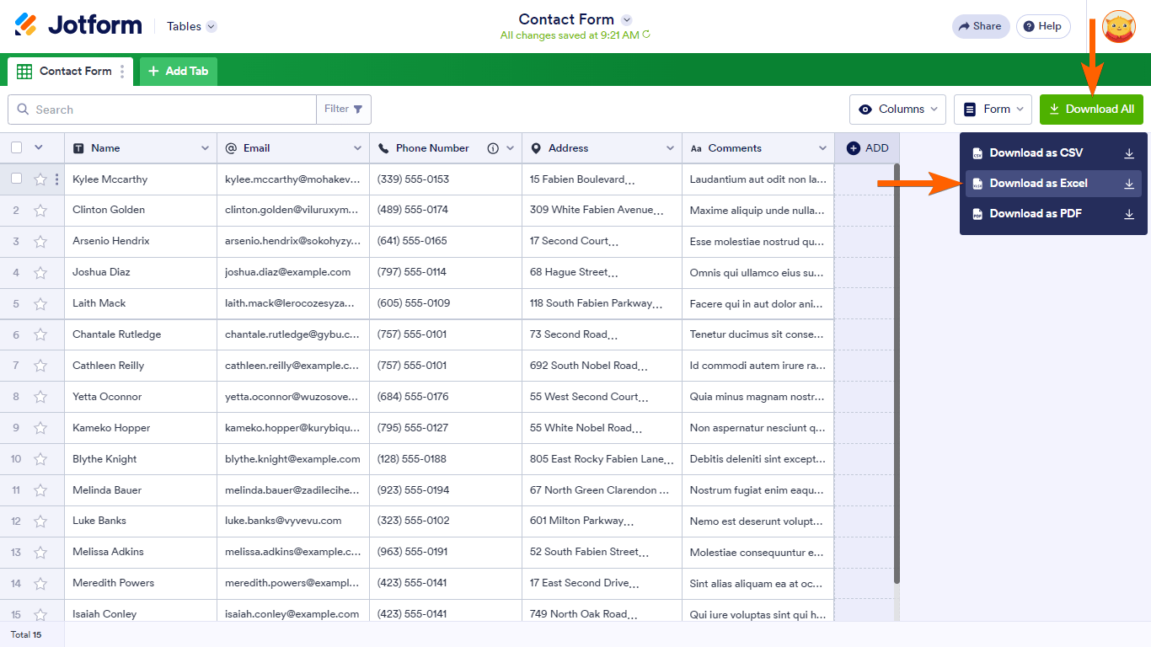Open the Contact Form tab options kebab menu
1151x647 pixels.
pyautogui.click(x=123, y=72)
